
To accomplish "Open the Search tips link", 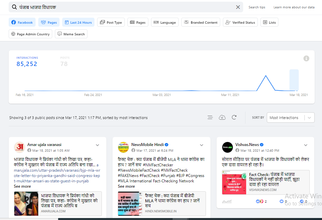I will tap(257, 7).
